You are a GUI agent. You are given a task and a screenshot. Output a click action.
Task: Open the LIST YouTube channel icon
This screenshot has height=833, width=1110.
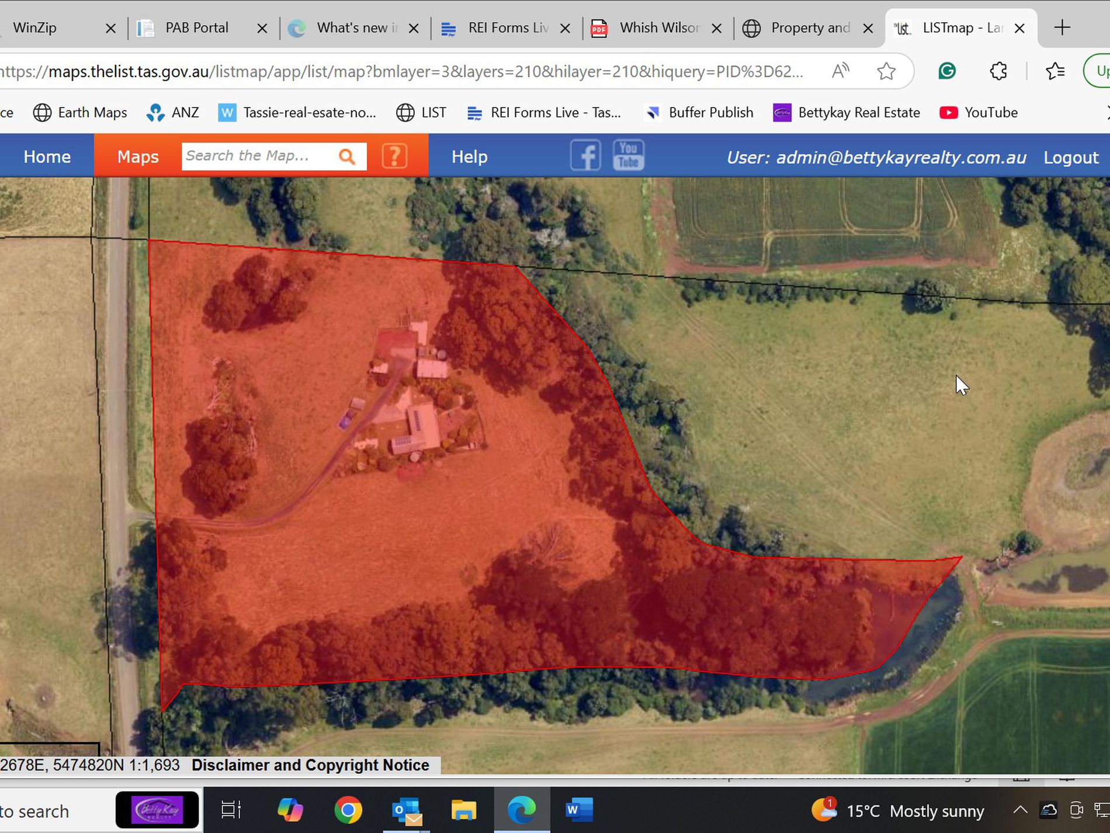coord(629,155)
